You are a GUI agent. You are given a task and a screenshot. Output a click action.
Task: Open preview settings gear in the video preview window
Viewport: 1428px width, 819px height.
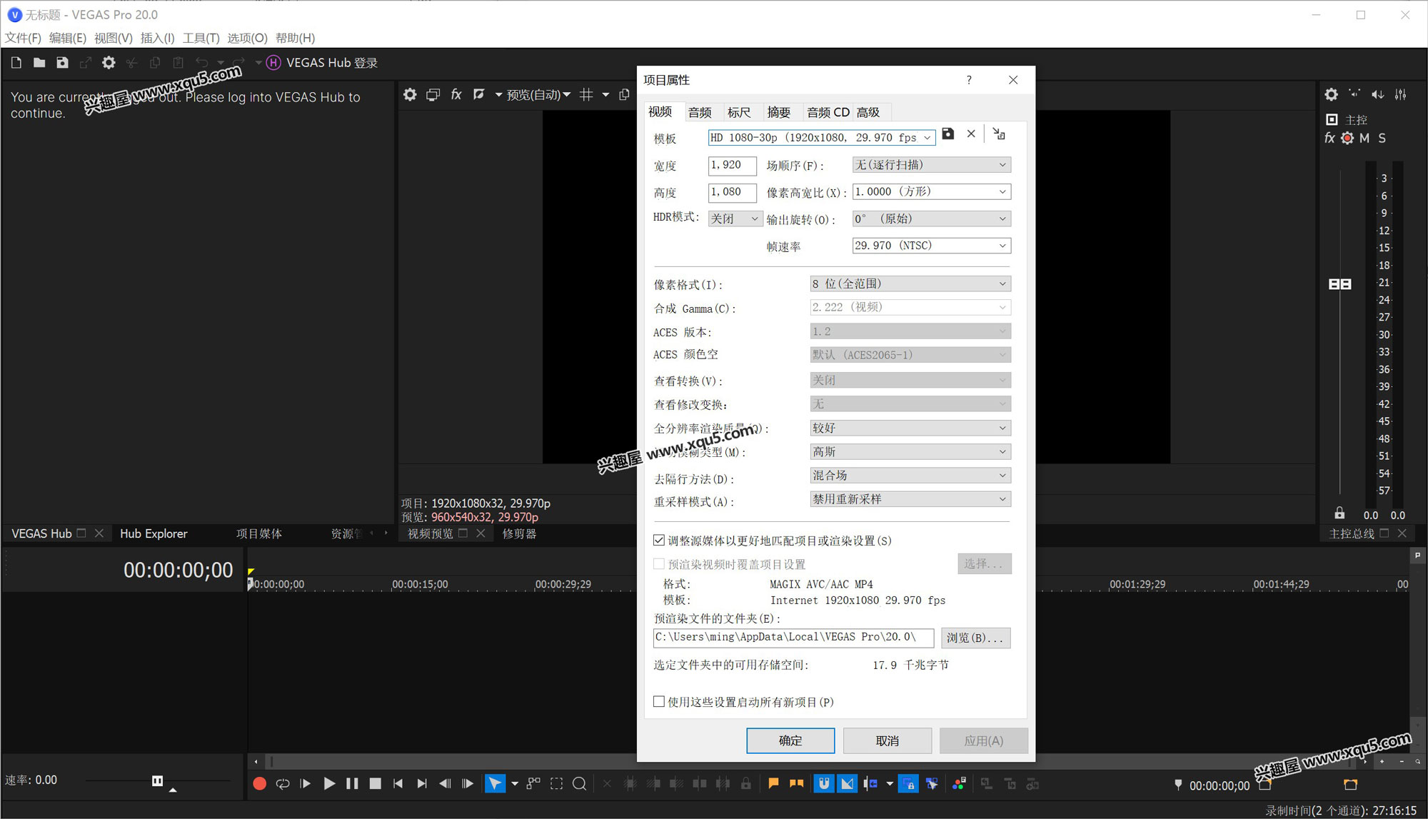click(410, 94)
